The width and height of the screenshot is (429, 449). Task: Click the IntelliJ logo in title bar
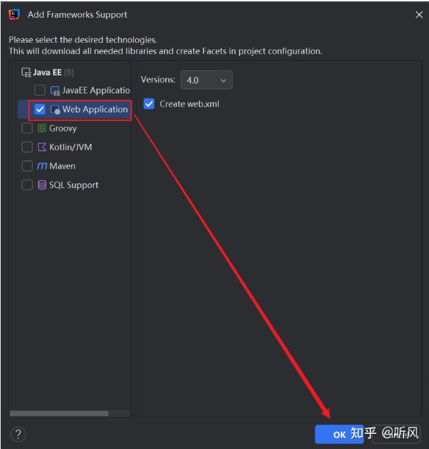click(14, 14)
